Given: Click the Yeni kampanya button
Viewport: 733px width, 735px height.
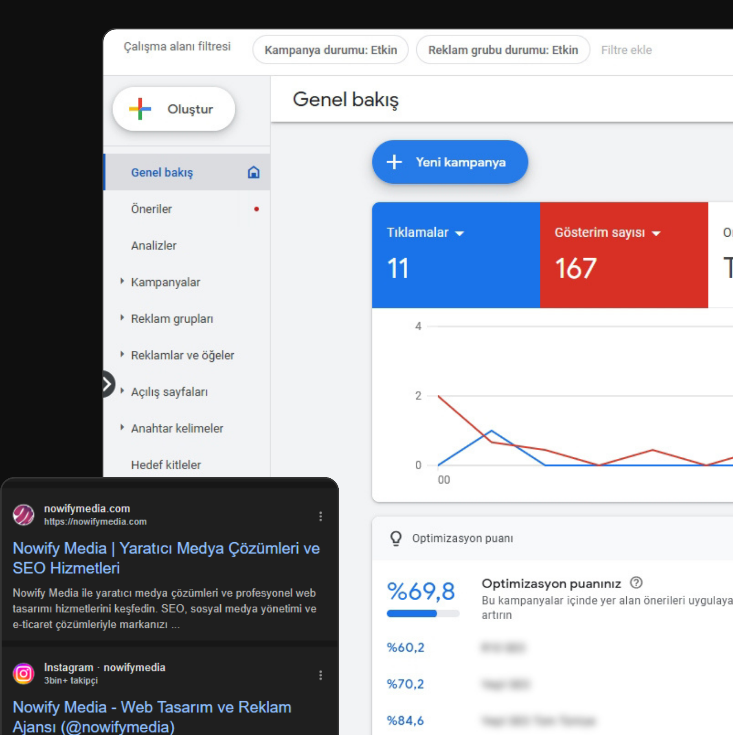Looking at the screenshot, I should click(450, 162).
